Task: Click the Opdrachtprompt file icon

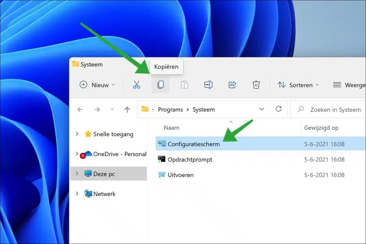Action: coord(161,159)
